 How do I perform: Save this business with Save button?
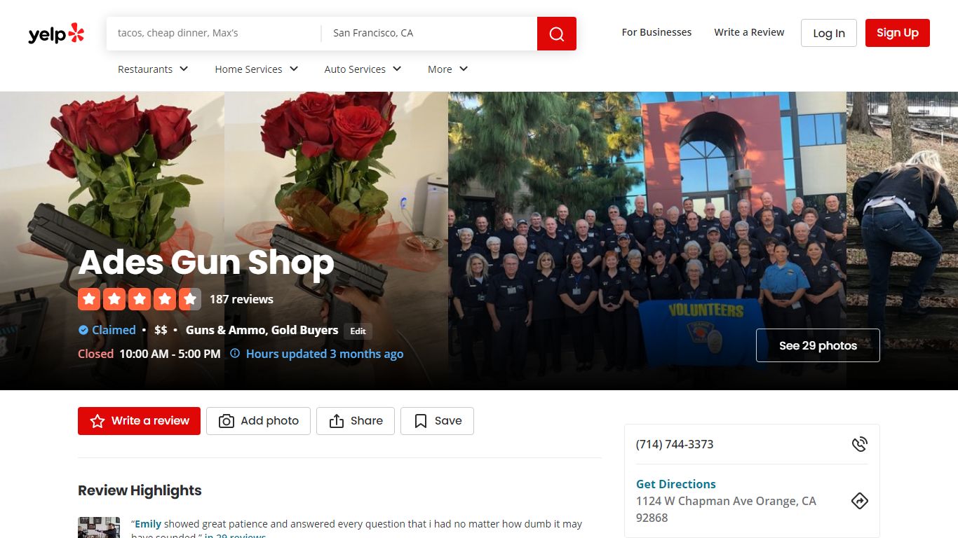437,421
